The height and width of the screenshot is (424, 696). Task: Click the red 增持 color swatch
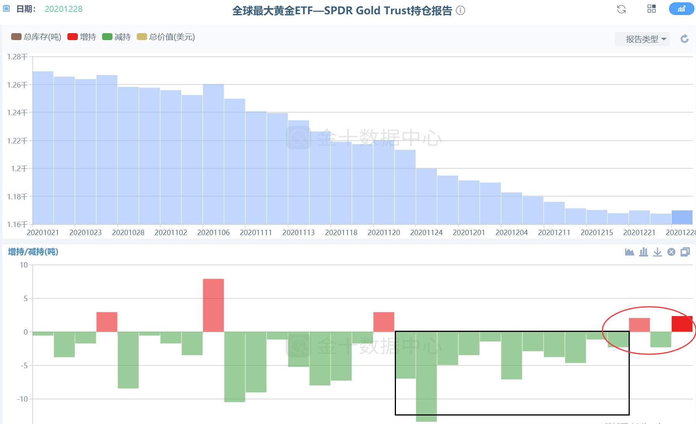(72, 37)
